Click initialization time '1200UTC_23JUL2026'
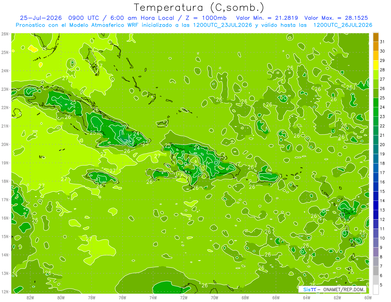Screen dimensions: 391x302 (223, 25)
